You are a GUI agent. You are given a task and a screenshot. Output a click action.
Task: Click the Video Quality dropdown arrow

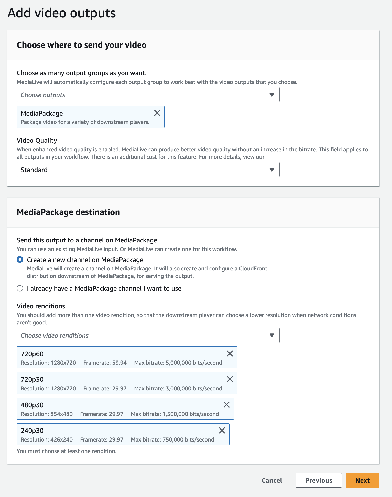tap(272, 170)
